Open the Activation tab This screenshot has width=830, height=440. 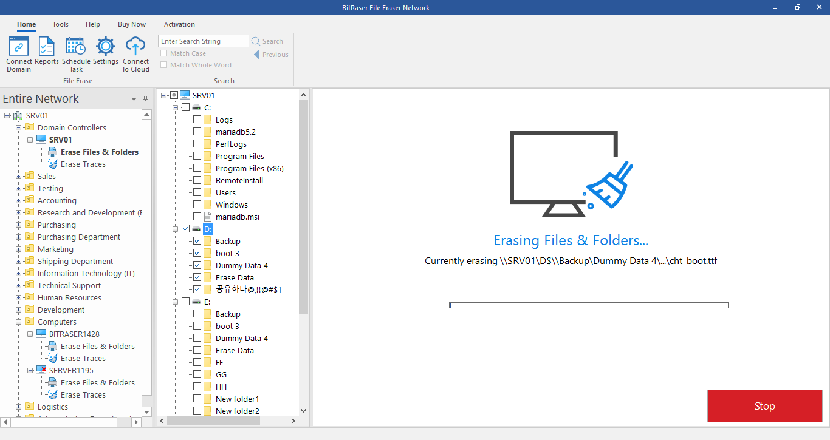(x=179, y=24)
